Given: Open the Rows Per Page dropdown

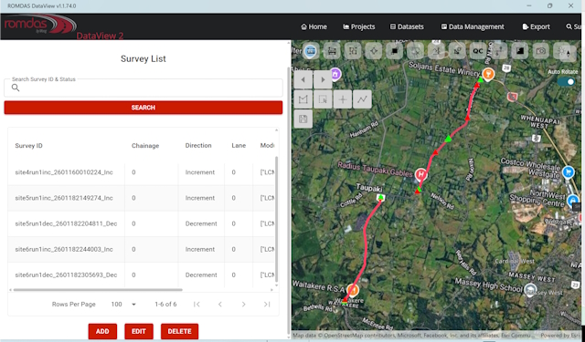Looking at the screenshot, I should [123, 304].
